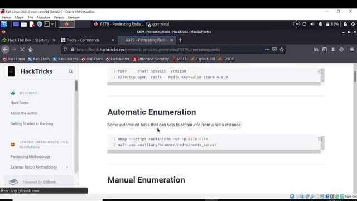Close the 6379 - Pentesting Redis tab
This screenshot has height=201, width=357.
pos(172,40)
